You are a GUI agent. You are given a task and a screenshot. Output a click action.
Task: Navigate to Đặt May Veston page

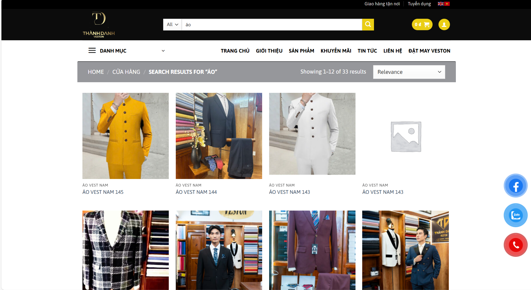tap(429, 51)
